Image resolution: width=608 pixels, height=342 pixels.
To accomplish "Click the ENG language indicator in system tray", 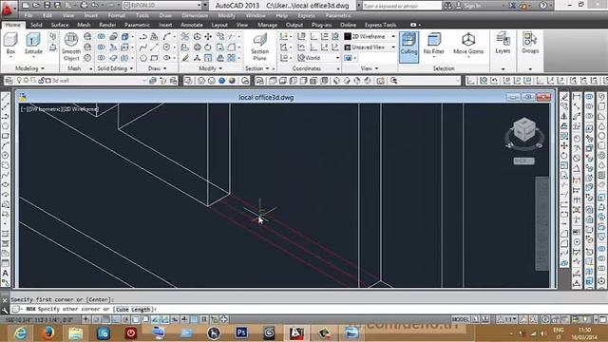I will [x=559, y=330].
